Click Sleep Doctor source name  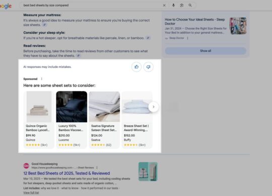[176, 38]
